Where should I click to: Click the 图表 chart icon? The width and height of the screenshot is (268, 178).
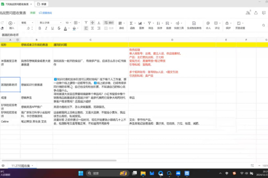[x=140, y=23]
